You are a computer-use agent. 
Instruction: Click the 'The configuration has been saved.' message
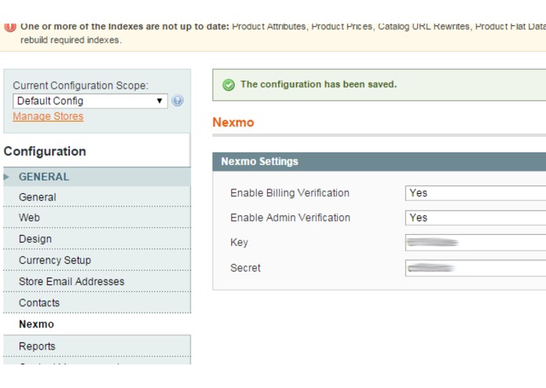(318, 84)
